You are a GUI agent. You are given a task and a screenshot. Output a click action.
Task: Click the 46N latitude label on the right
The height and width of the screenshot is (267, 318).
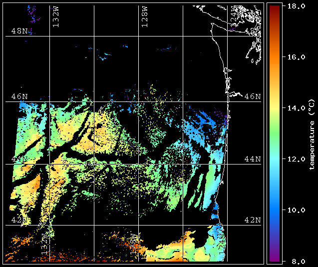click(x=253, y=95)
